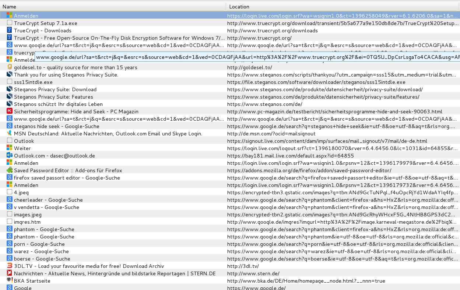Click the bay181.mail.live.com default.aspx URL
460x290 pixels.
tap(290, 156)
